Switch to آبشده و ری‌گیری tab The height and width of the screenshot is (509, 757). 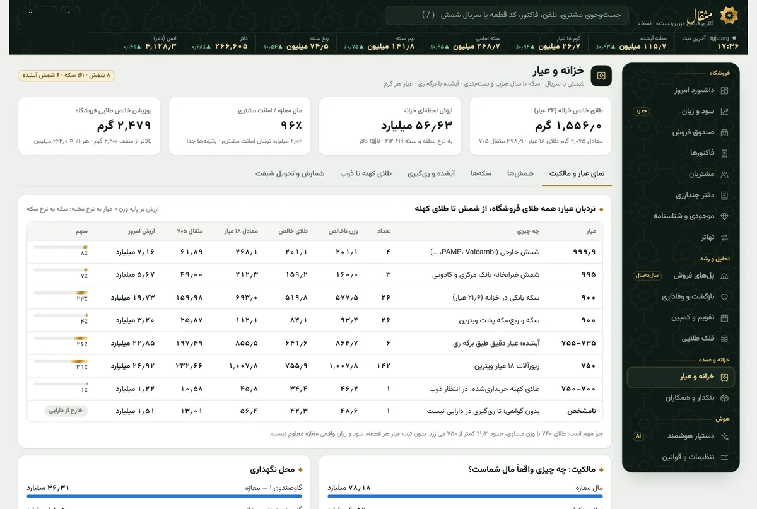[431, 173]
